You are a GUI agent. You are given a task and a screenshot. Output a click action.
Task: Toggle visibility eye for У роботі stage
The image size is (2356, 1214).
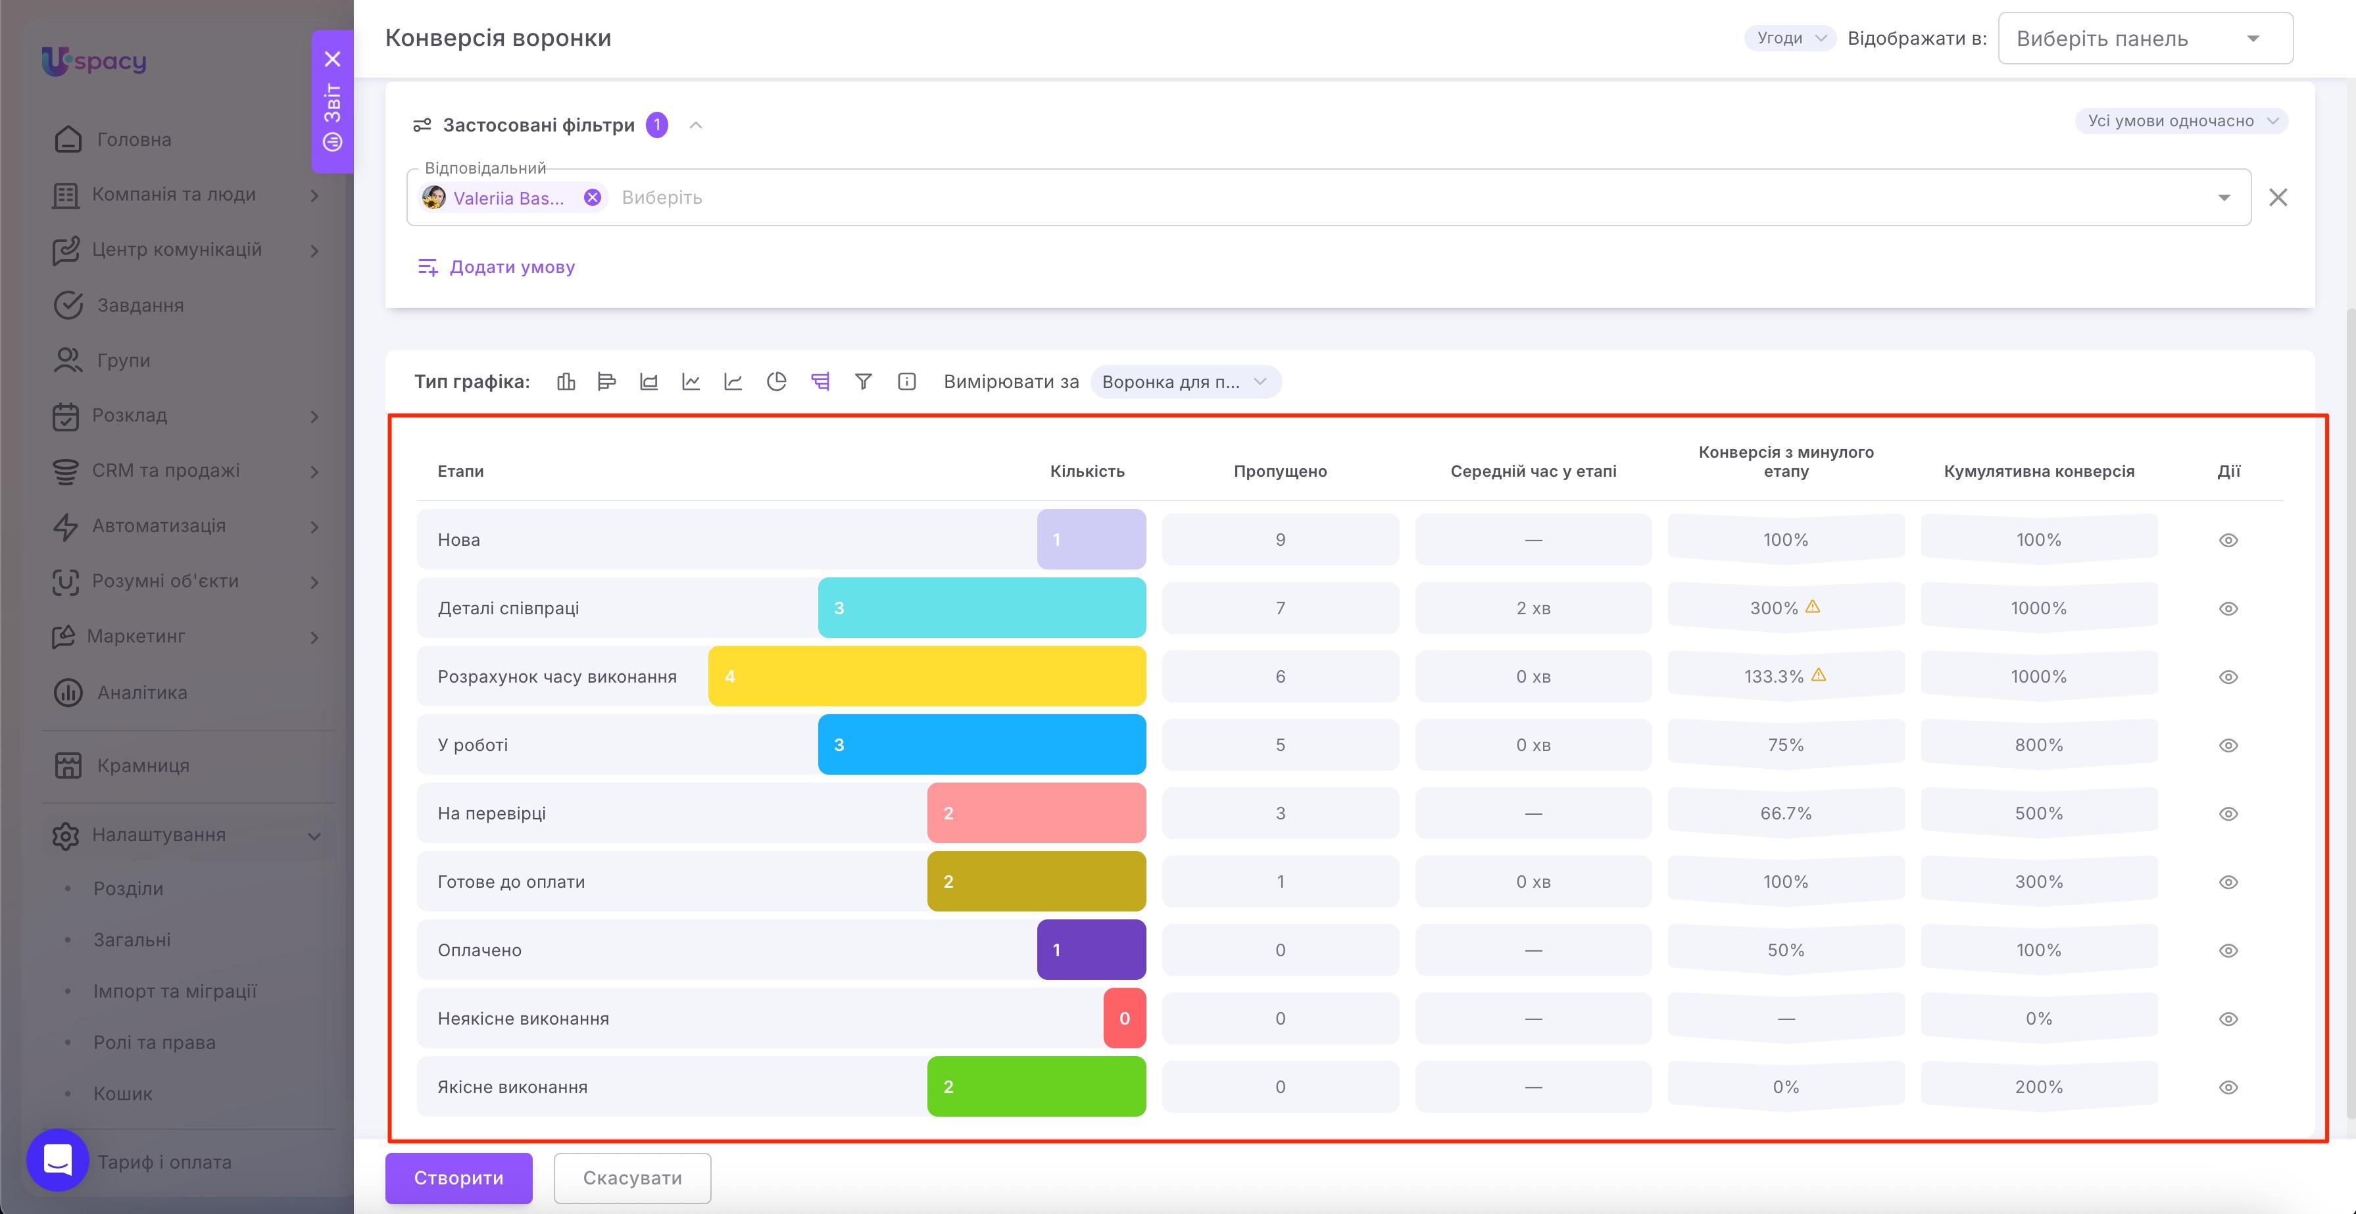pos(2228,745)
